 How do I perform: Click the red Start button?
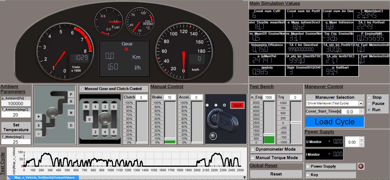(x=237, y=105)
